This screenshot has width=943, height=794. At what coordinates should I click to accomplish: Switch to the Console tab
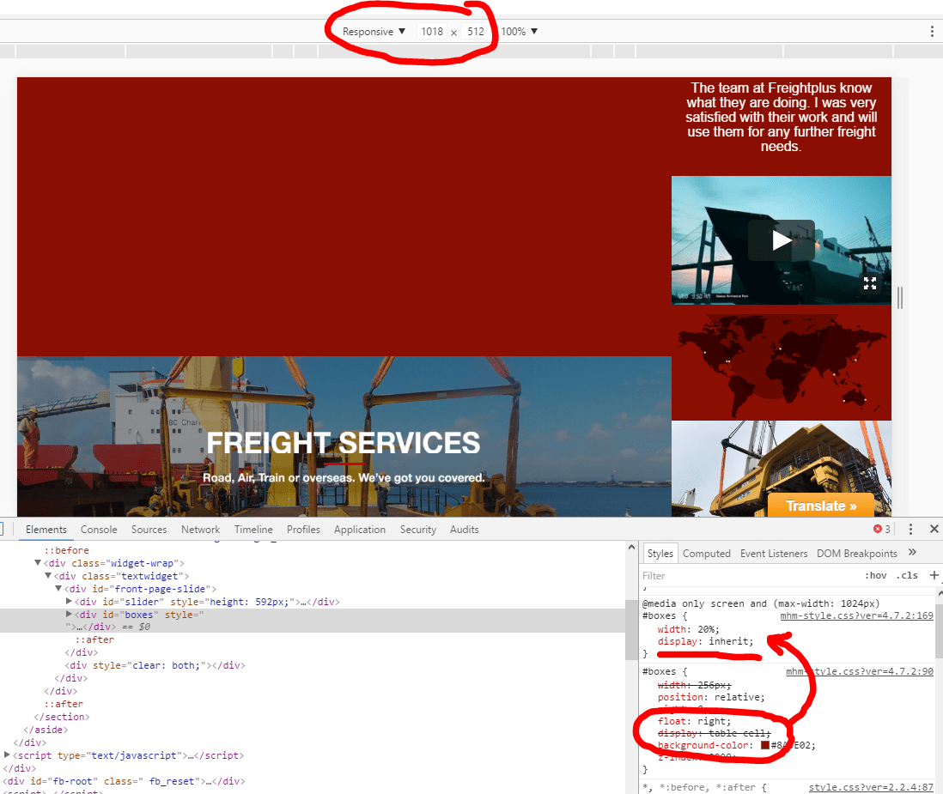(99, 529)
